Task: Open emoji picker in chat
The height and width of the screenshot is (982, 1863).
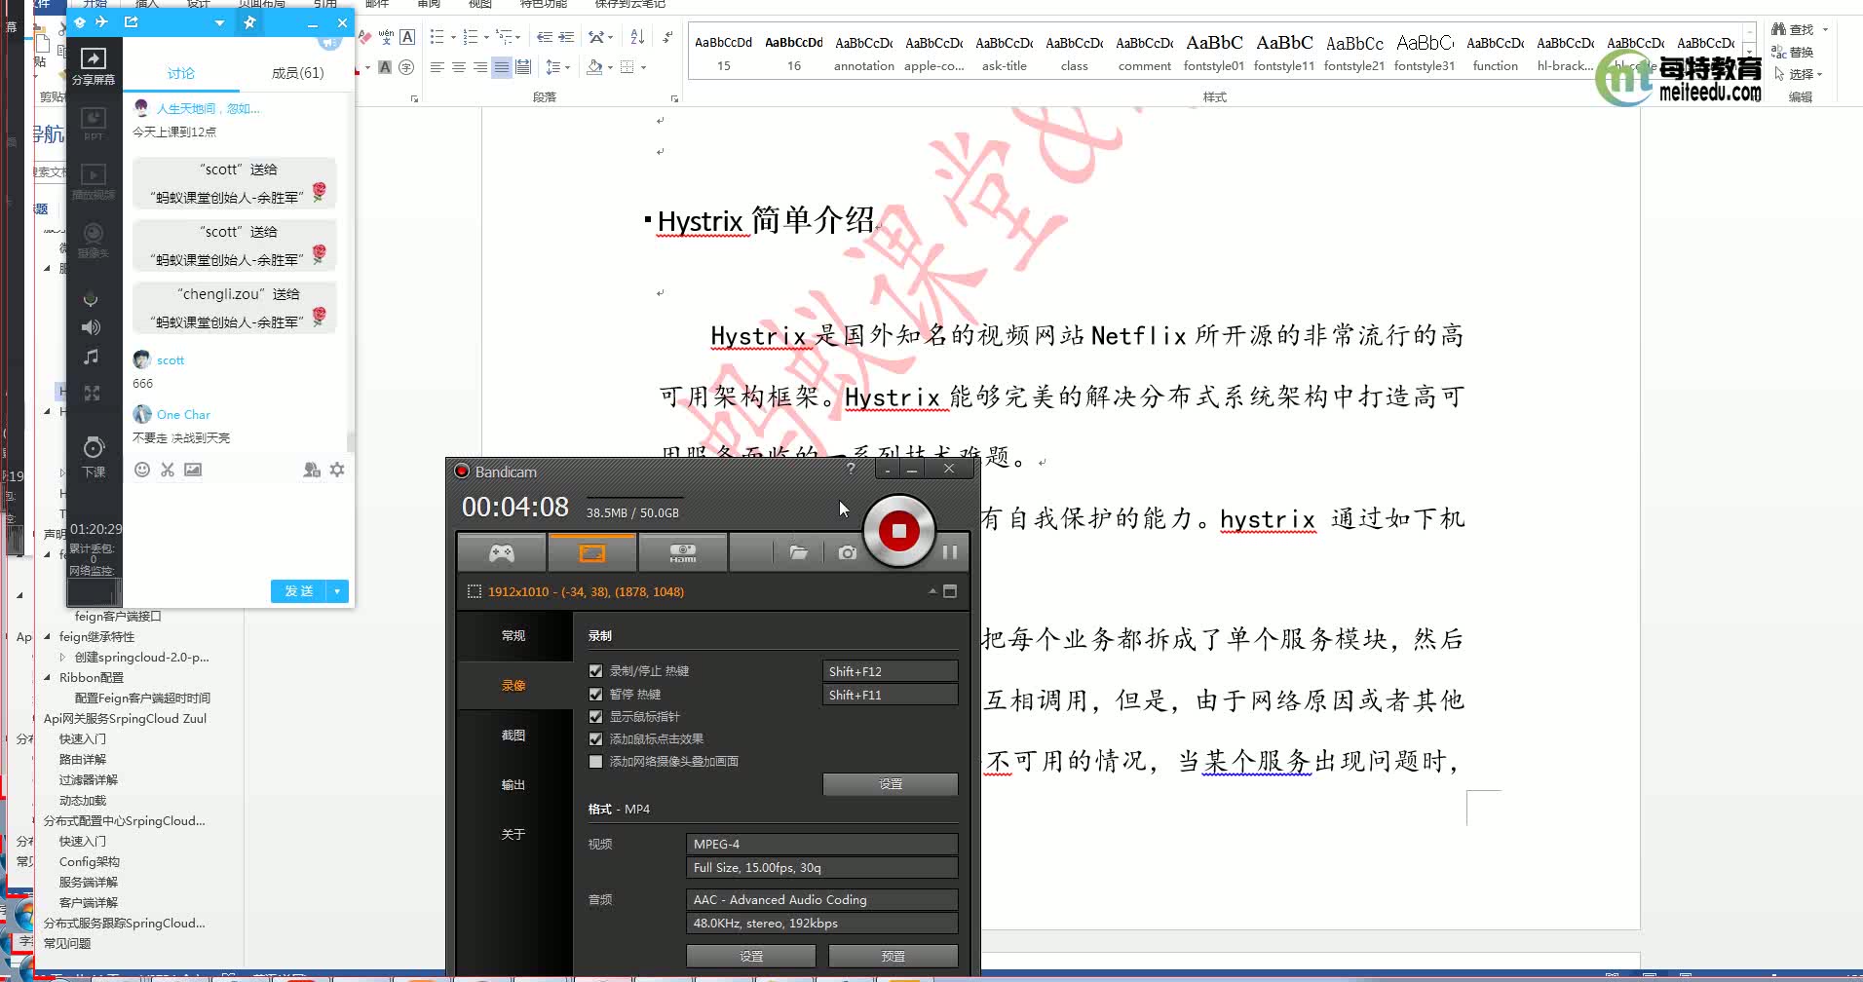Action: click(x=142, y=470)
